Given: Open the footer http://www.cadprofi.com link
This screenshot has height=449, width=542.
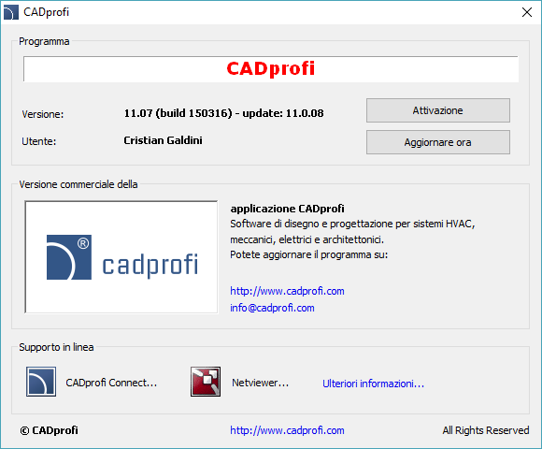Looking at the screenshot, I should click(287, 430).
